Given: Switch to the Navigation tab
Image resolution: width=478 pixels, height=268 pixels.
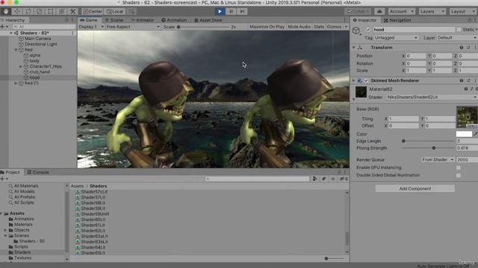Looking at the screenshot, I should tap(397, 20).
